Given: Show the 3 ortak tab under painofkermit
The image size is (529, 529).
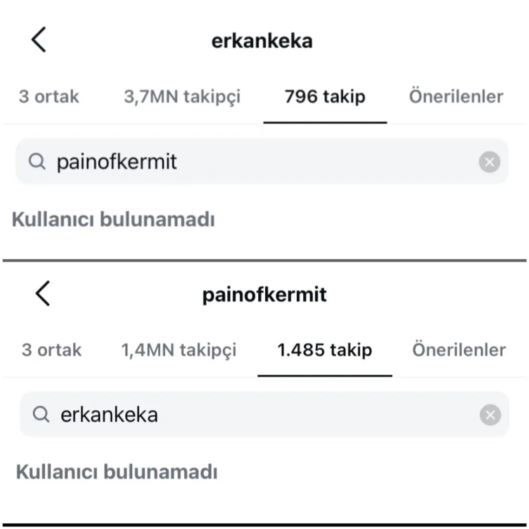Looking at the screenshot, I should [x=52, y=350].
